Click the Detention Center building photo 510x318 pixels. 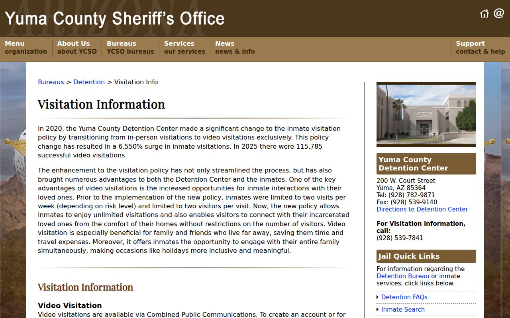(426, 114)
